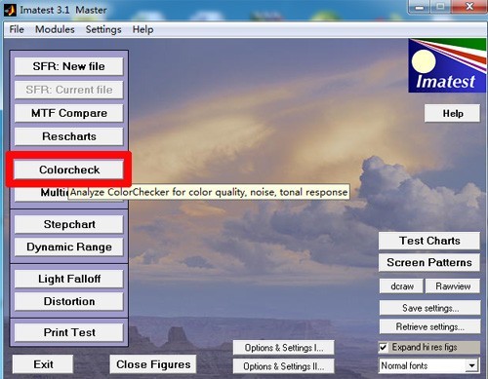The width and height of the screenshot is (488, 379).
Task: Close the Imatest window
Action: [x=468, y=7]
